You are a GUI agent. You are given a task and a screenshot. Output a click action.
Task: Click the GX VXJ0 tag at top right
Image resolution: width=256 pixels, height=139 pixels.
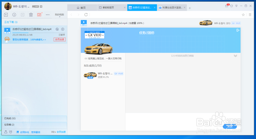[x=236, y=23]
